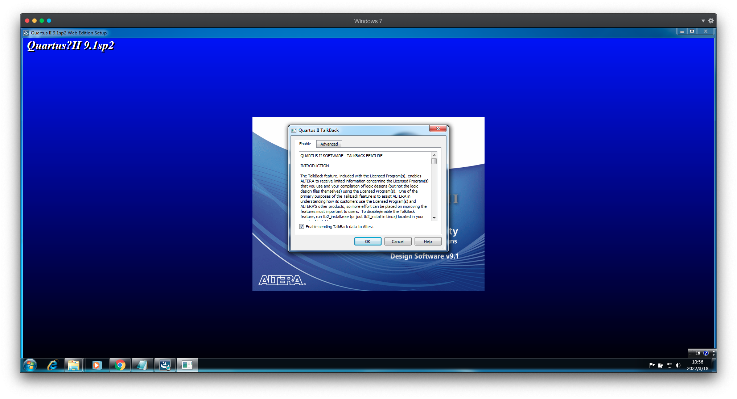Open Windows Media Player taskbar icon
Image resolution: width=737 pixels, height=399 pixels.
(96, 365)
